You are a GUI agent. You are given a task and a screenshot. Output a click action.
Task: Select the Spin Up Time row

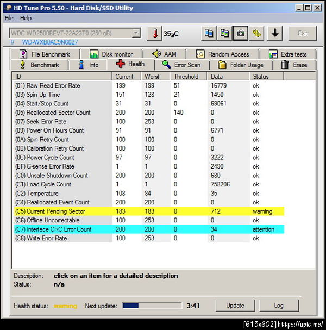(149, 95)
